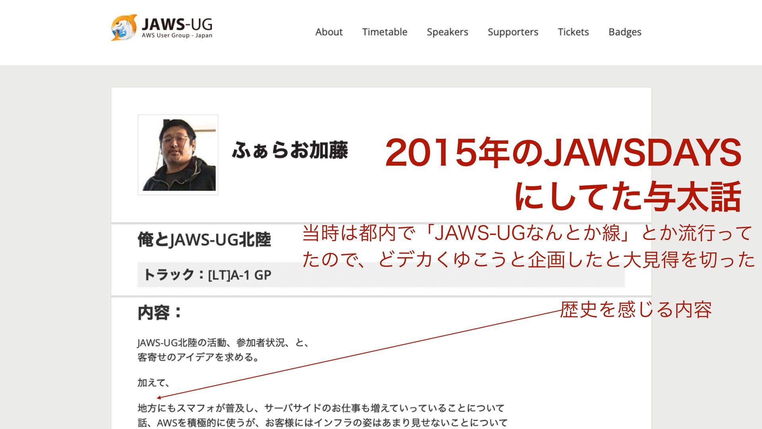This screenshot has width=762, height=429.
Task: Click the 内容： section heading
Action: pos(160,313)
